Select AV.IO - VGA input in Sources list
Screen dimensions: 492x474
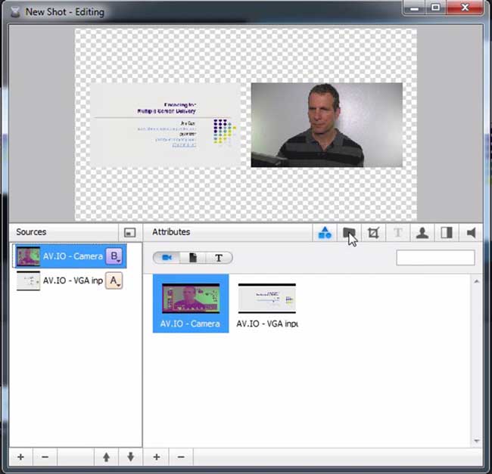[x=72, y=281]
